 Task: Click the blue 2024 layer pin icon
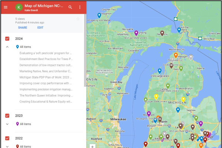pos(17,47)
